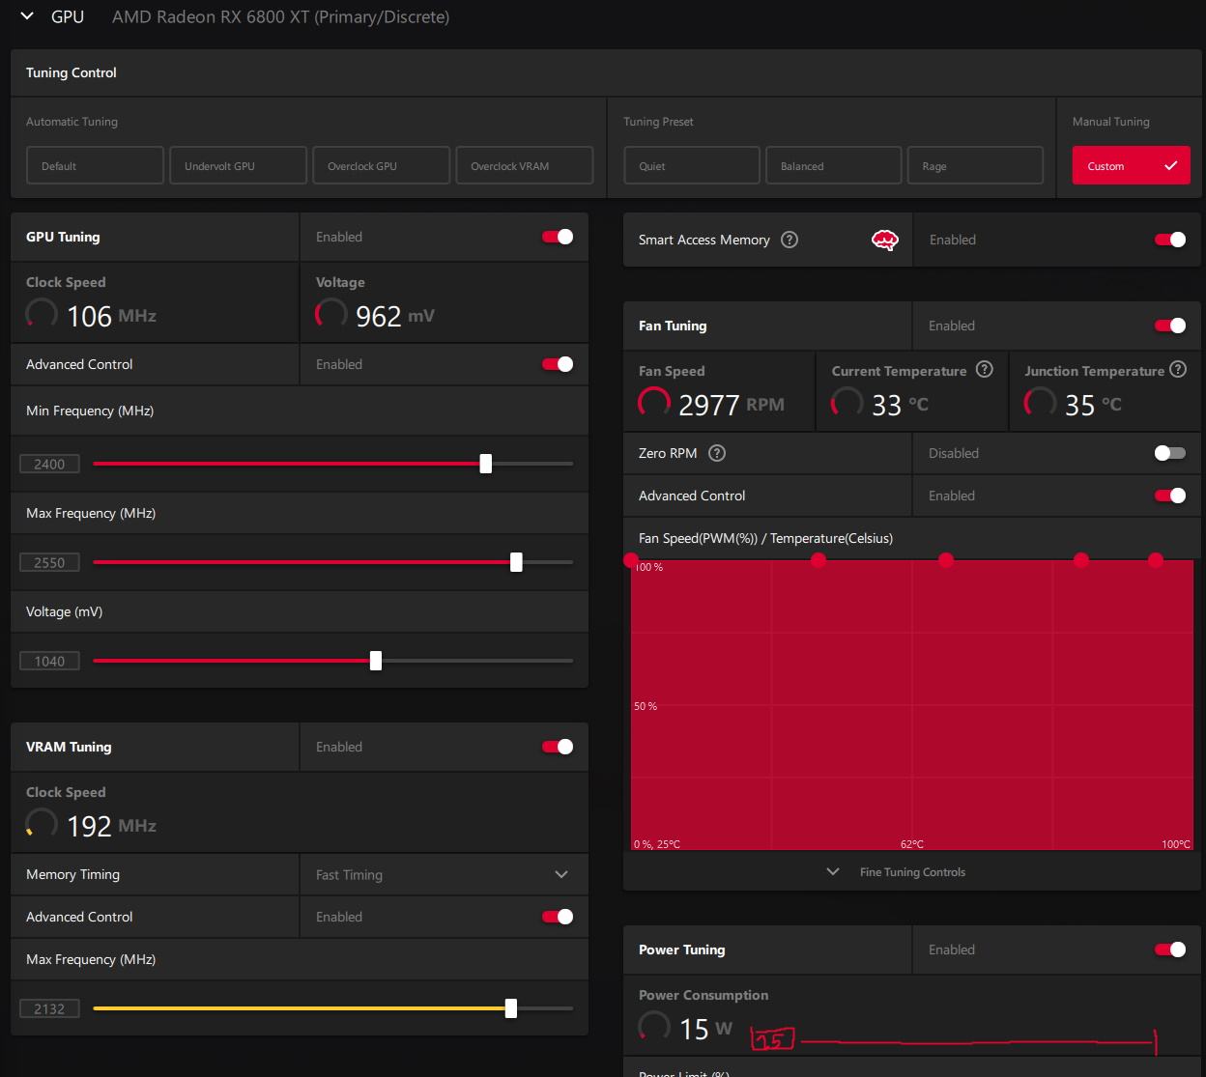Screen dimensions: 1206x1077
Task: Expand Fine Tuning Controls
Action: click(x=912, y=871)
